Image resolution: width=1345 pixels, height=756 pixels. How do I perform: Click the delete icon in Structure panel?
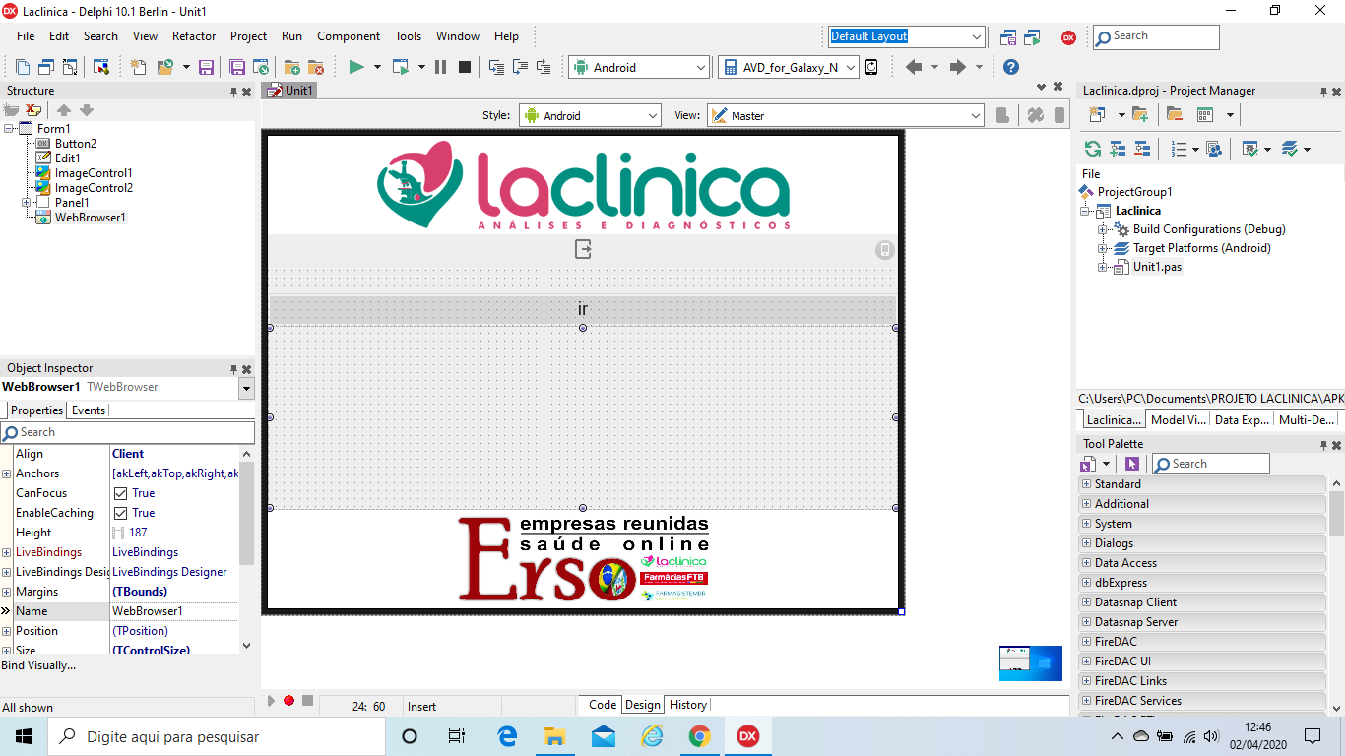[34, 110]
